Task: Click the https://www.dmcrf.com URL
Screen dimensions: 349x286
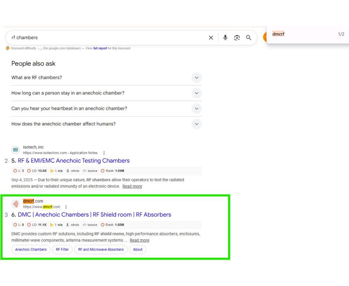Action: tap(42, 207)
